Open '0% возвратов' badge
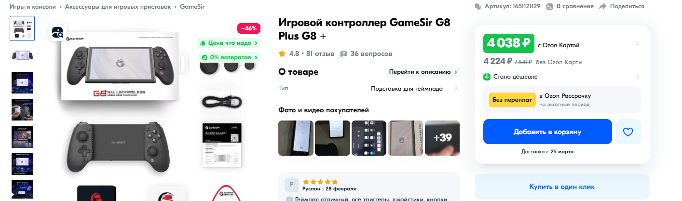 point(229,57)
